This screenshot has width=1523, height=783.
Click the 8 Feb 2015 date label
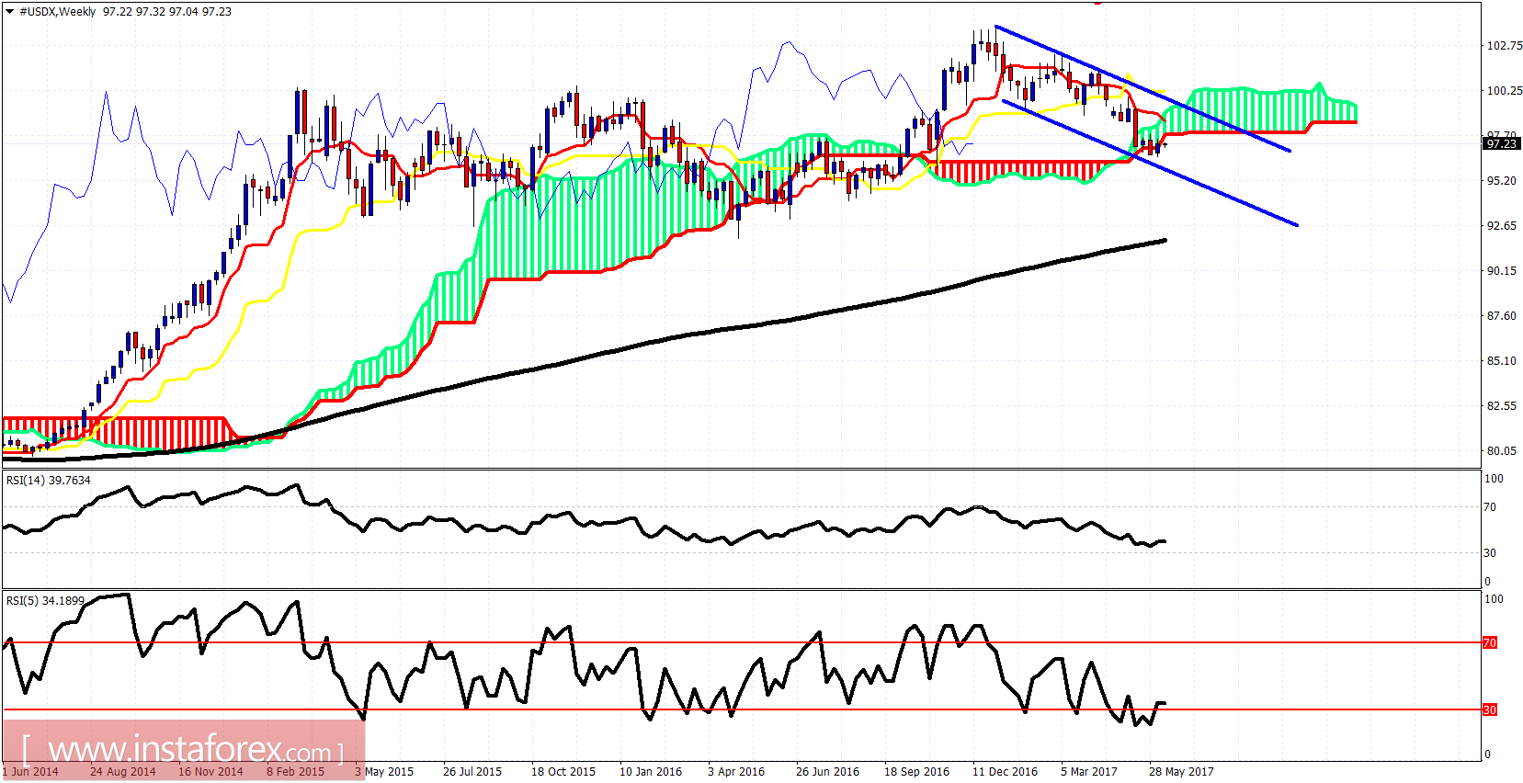click(296, 772)
